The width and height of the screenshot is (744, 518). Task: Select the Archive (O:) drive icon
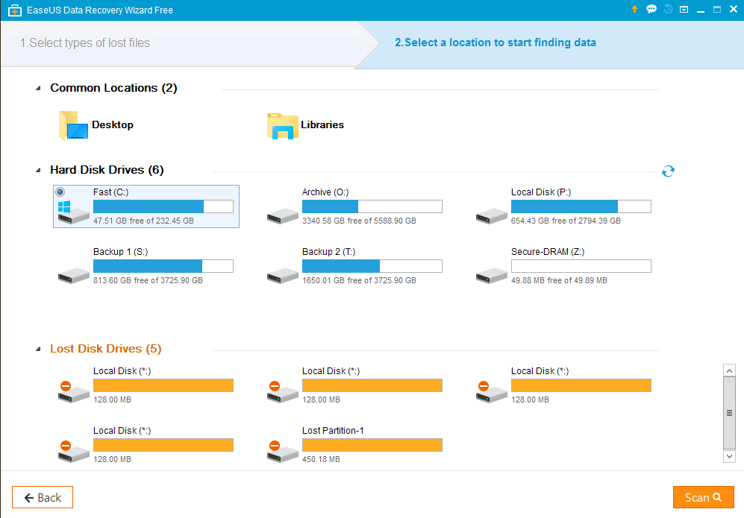point(282,215)
